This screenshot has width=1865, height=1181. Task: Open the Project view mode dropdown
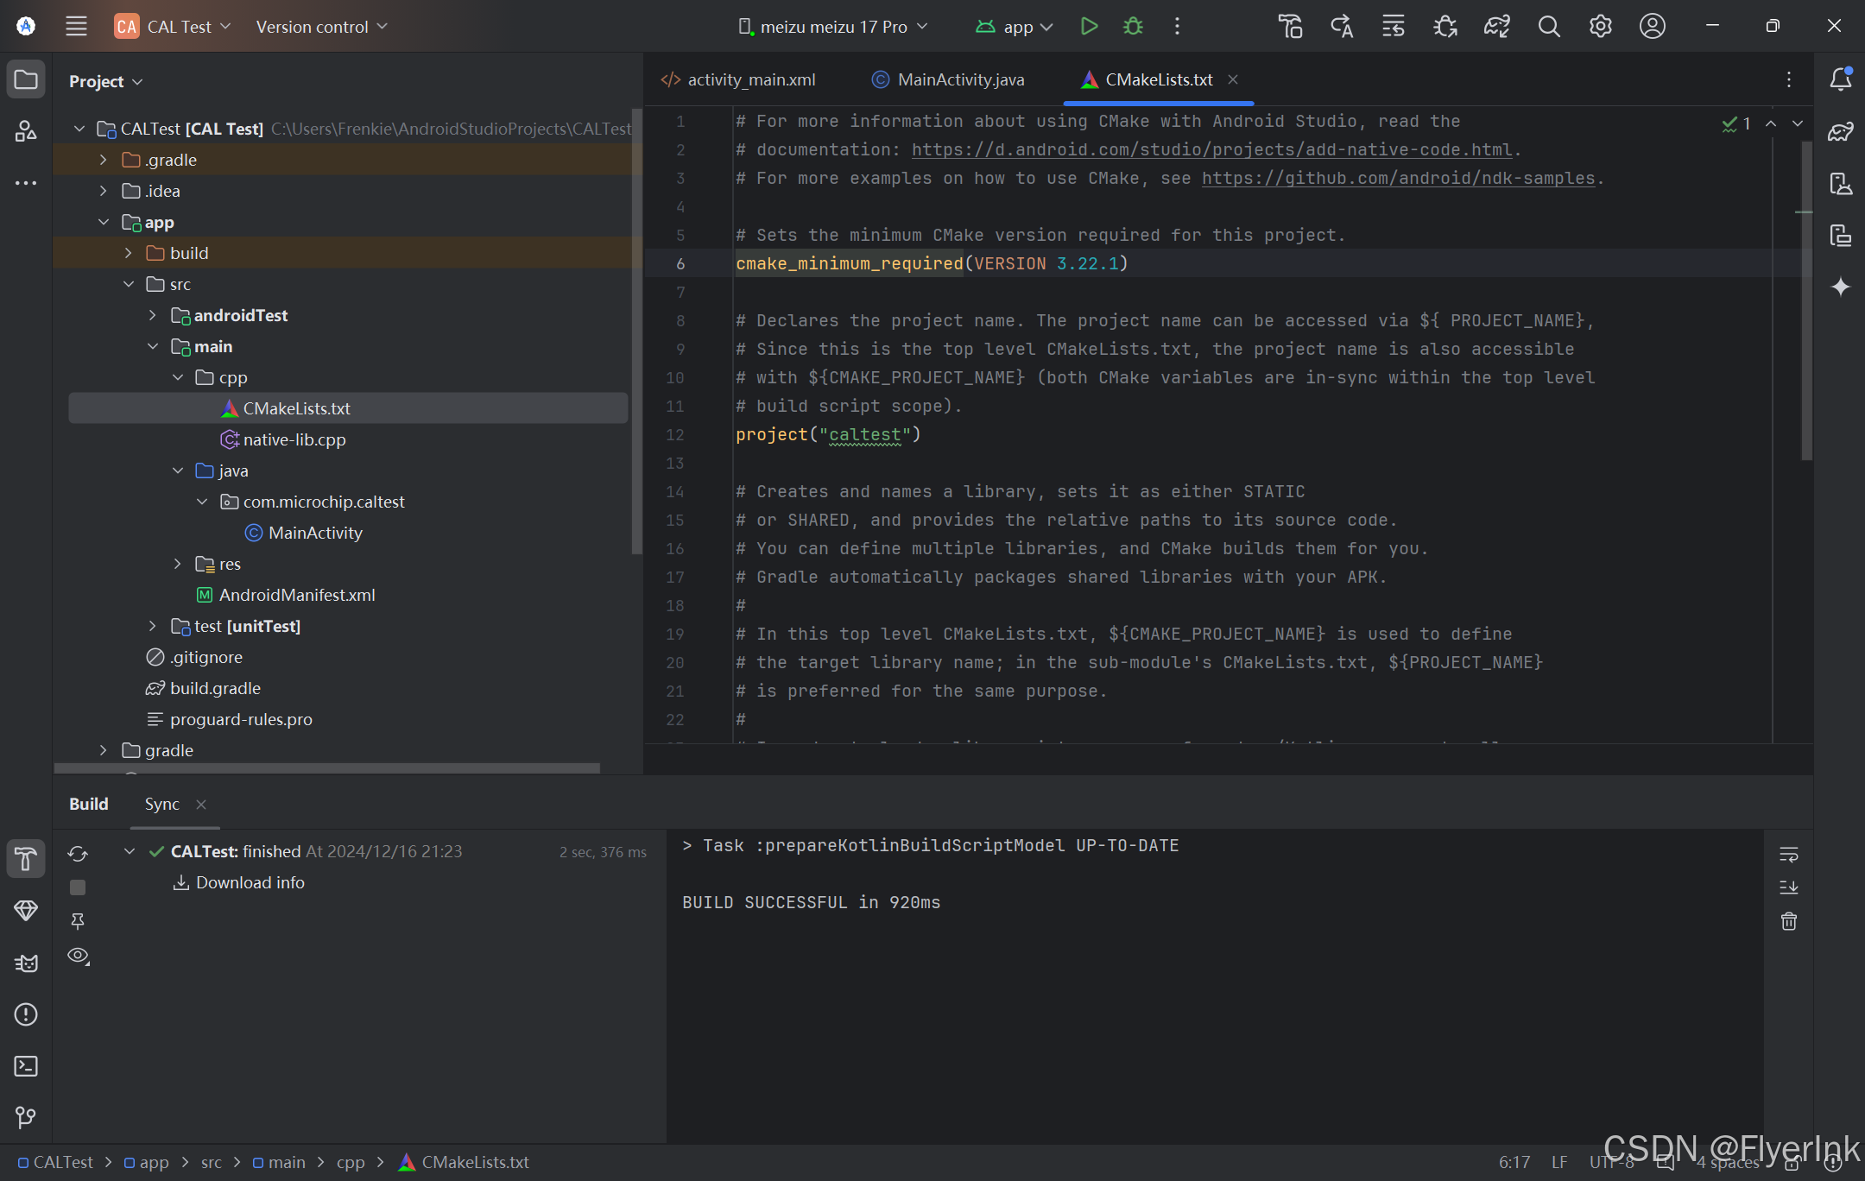point(105,81)
